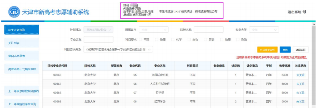Click the orange 科目要求说明 button
Image resolution: width=316 pixels, height=110 pixels.
(267, 50)
